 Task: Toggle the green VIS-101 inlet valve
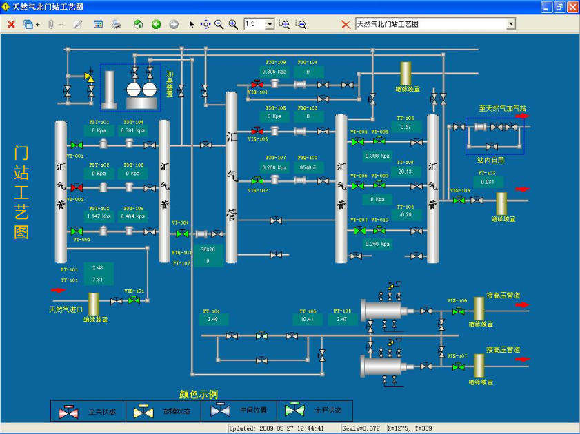coord(134,300)
